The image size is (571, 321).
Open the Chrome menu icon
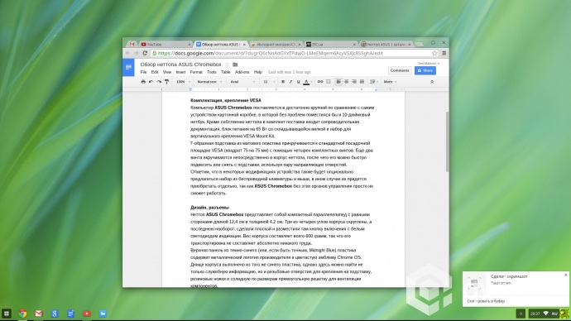[444, 53]
